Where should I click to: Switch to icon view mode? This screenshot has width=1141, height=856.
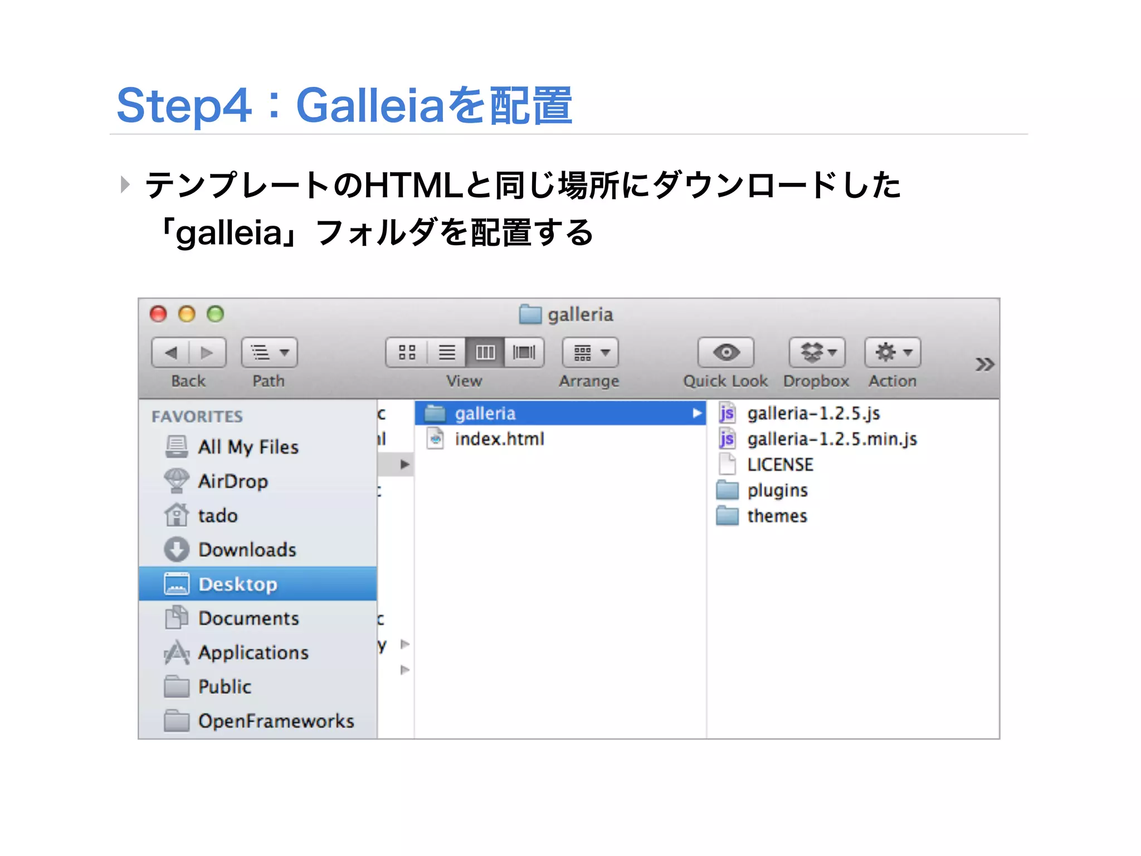pos(407,352)
